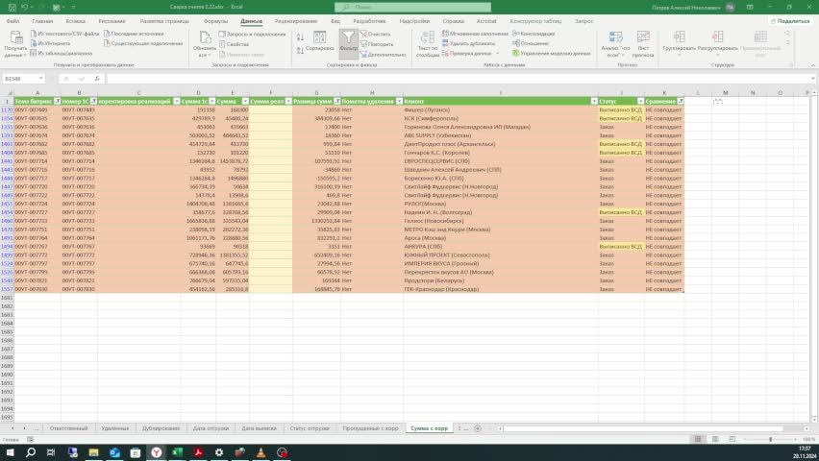Image resolution: width=819 pixels, height=461 pixels.
Task: Open the Файл (File) tab
Action: tap(13, 21)
